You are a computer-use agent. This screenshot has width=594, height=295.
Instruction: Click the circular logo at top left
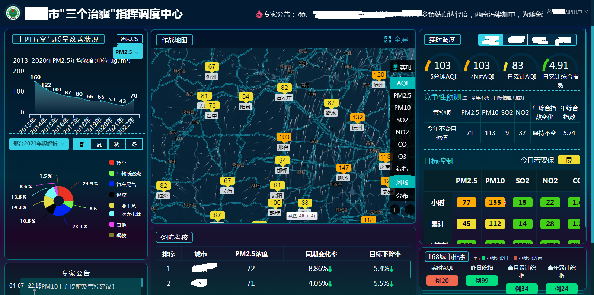click(13, 13)
